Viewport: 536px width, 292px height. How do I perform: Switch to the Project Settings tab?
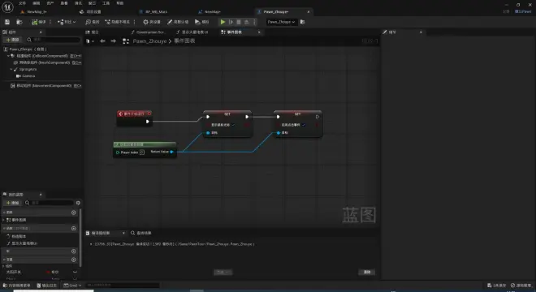(x=90, y=11)
